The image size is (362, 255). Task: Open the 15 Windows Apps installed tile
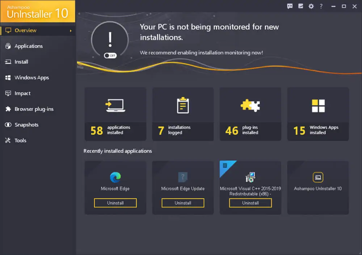coord(318,114)
